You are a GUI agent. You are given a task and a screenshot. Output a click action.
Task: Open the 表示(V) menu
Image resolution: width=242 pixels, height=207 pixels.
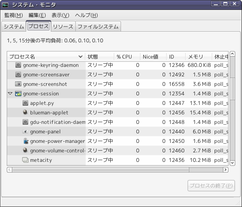click(60, 15)
